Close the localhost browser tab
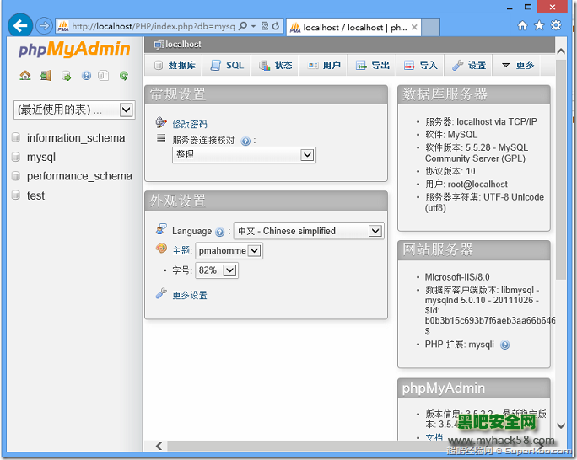577x460 pixels. click(x=414, y=27)
